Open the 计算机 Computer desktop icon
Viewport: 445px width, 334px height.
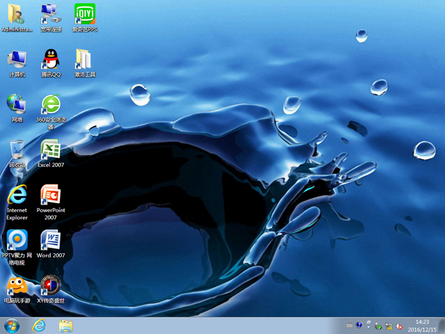(x=17, y=59)
